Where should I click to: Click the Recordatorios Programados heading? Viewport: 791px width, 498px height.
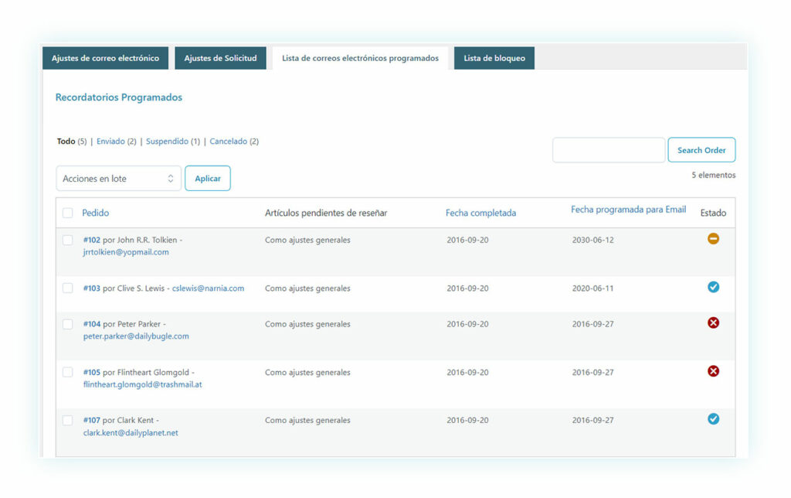pyautogui.click(x=118, y=97)
